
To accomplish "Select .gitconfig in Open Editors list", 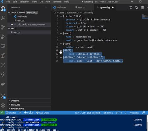I will coord(29,25).
